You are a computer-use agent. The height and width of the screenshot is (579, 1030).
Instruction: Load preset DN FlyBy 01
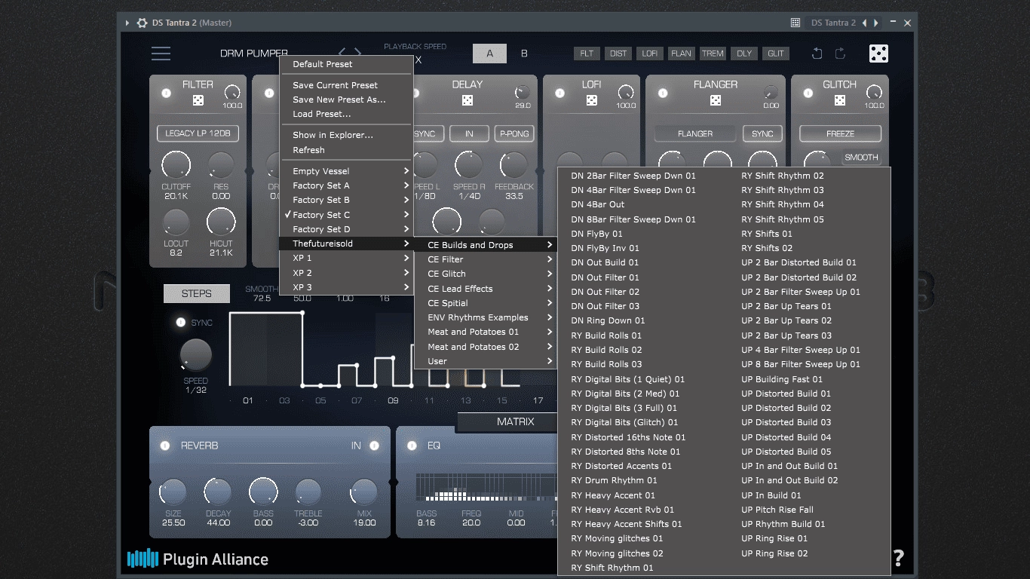point(596,234)
